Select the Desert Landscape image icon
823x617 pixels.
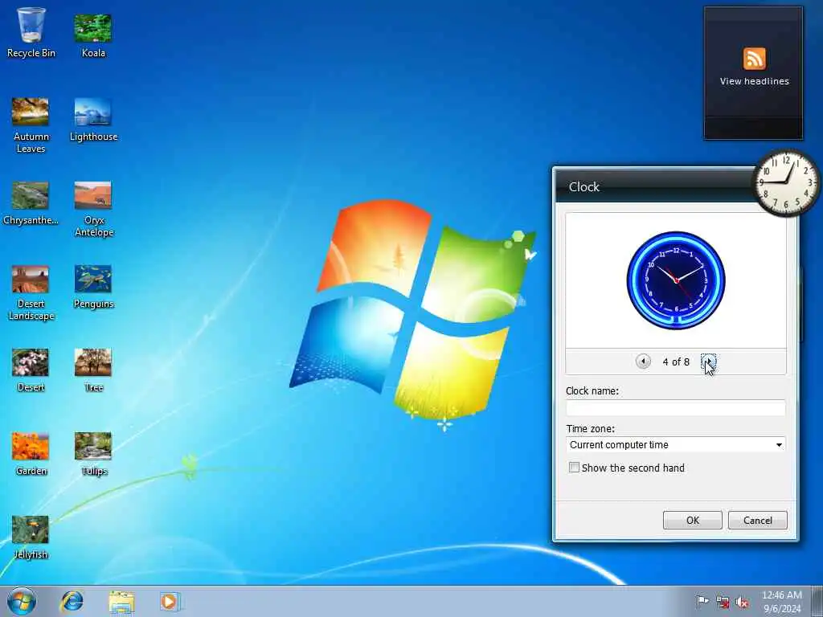tap(31, 292)
